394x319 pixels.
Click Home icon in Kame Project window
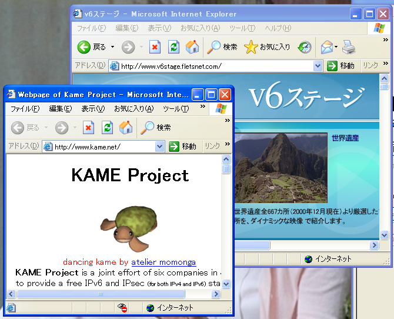click(126, 128)
